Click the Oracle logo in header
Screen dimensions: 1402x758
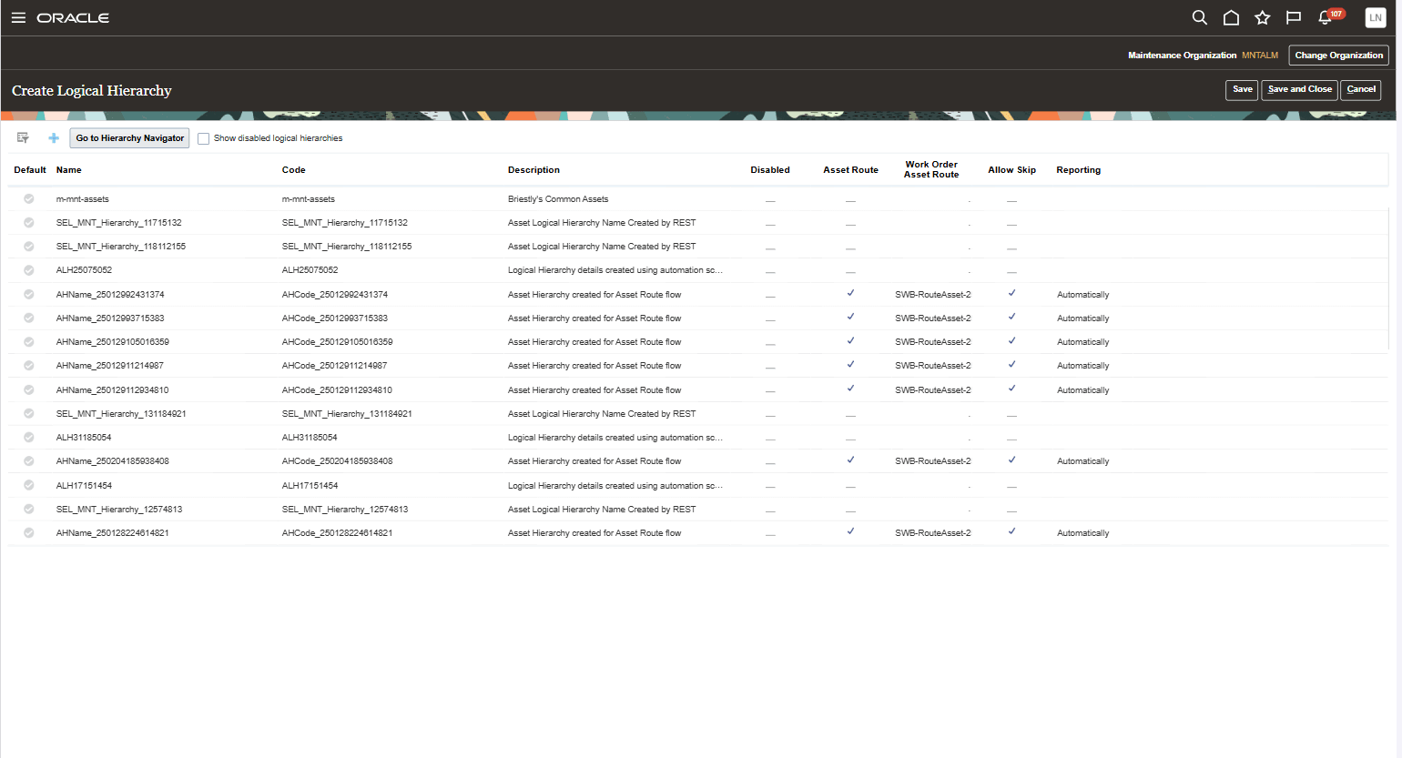[x=73, y=17]
